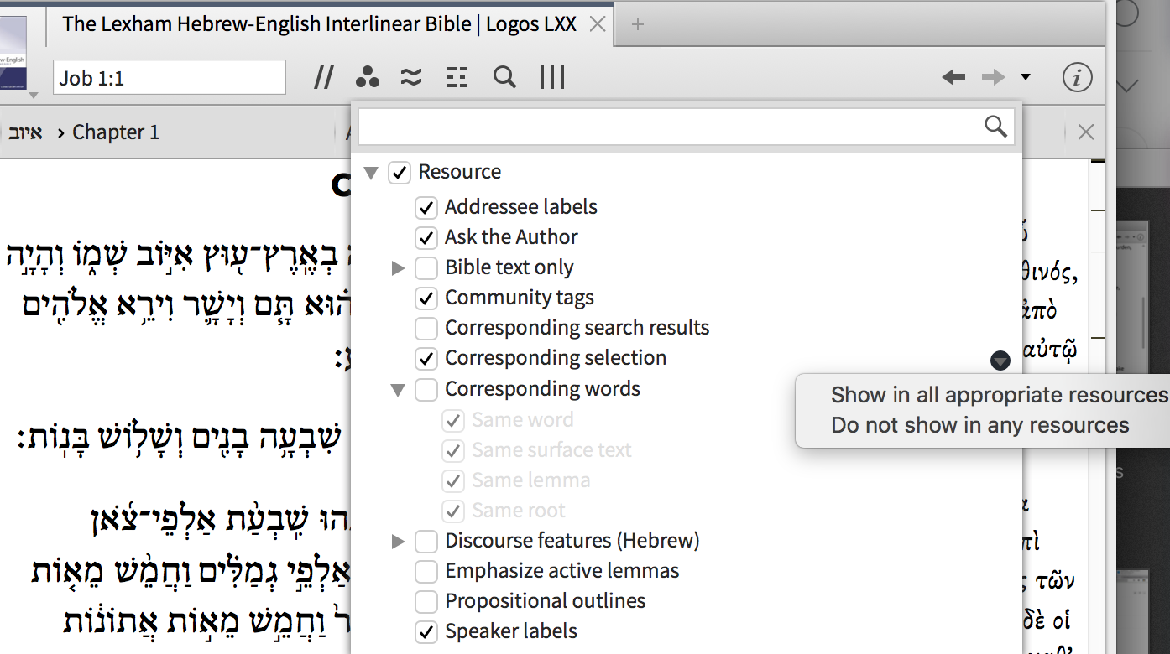1170x654 pixels.
Task: Go back with the left arrow
Action: [953, 78]
